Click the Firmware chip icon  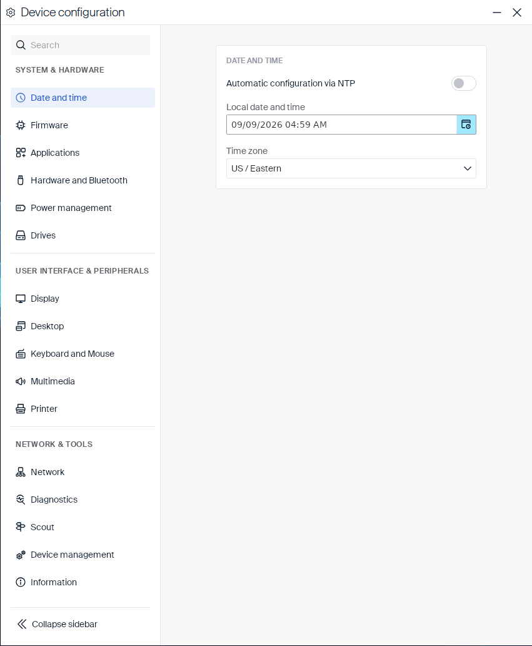pos(21,125)
